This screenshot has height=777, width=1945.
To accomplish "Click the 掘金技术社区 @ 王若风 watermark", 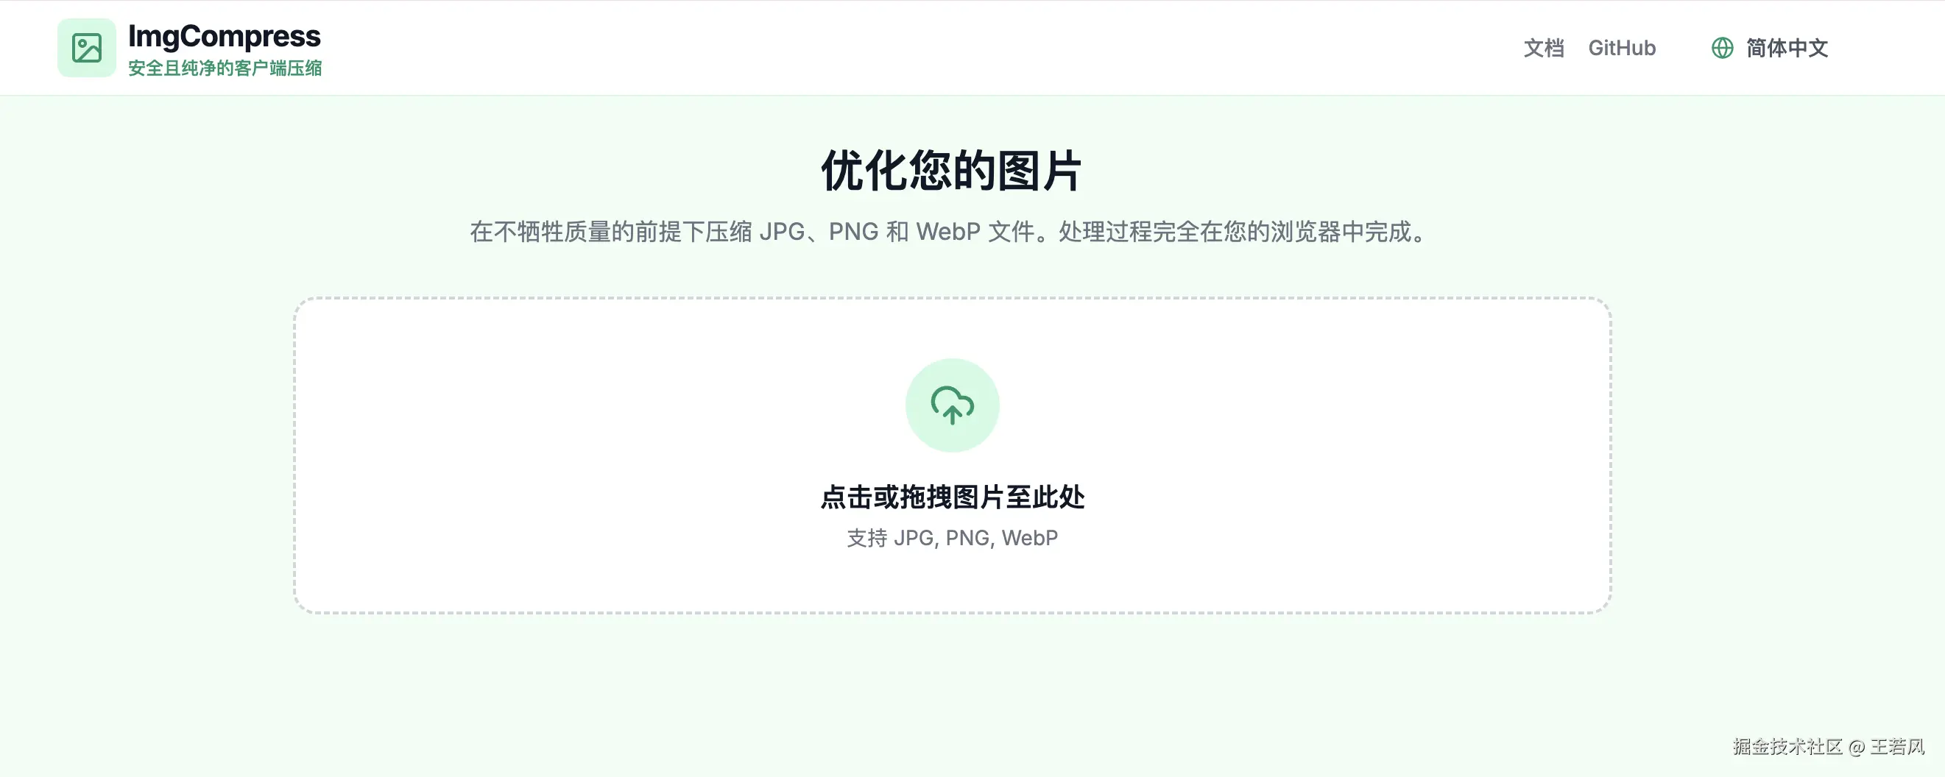I will pyautogui.click(x=1829, y=747).
